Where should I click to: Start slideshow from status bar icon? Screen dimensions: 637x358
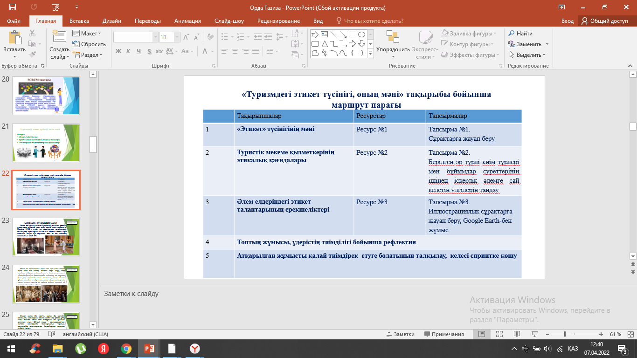click(x=533, y=334)
